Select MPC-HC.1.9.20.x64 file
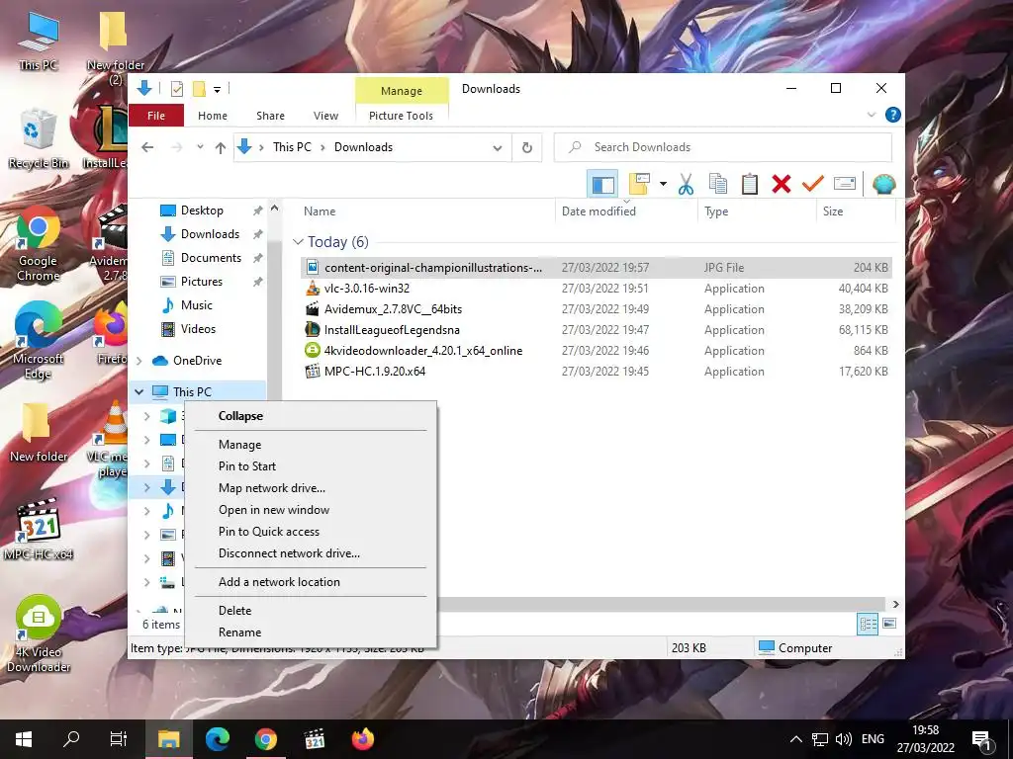1013x759 pixels. (x=596, y=372)
